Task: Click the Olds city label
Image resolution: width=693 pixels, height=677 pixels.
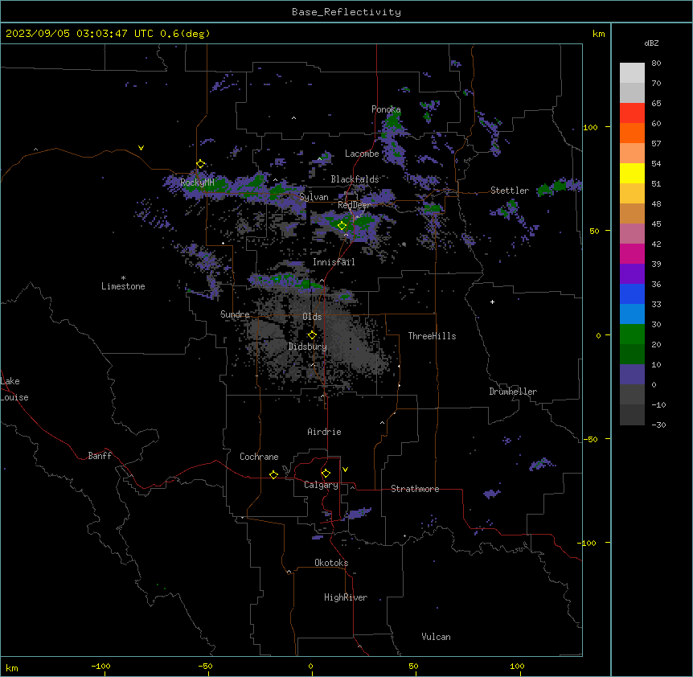Action: click(312, 317)
